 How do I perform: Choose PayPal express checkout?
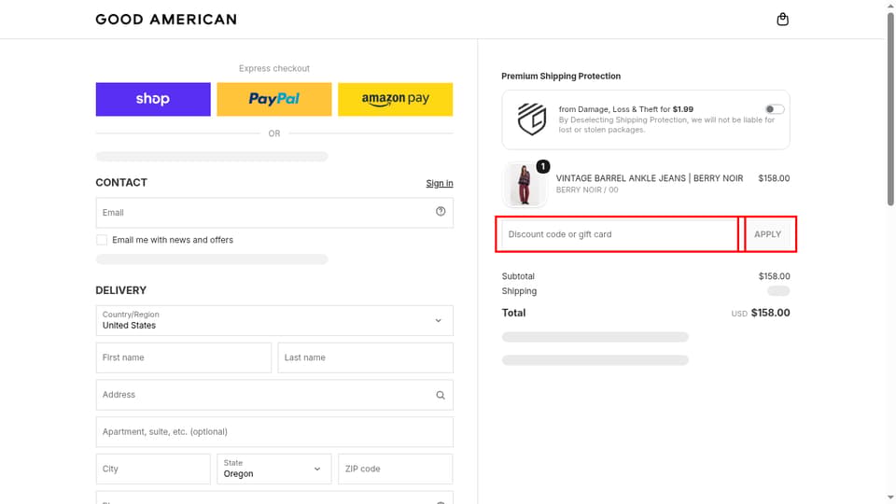click(274, 100)
